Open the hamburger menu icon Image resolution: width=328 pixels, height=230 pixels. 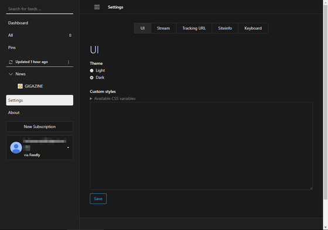click(97, 7)
